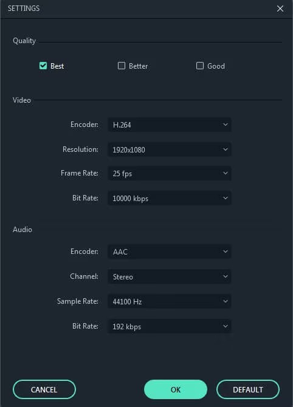
Task: Click the CANCEL button
Action: tap(44, 389)
